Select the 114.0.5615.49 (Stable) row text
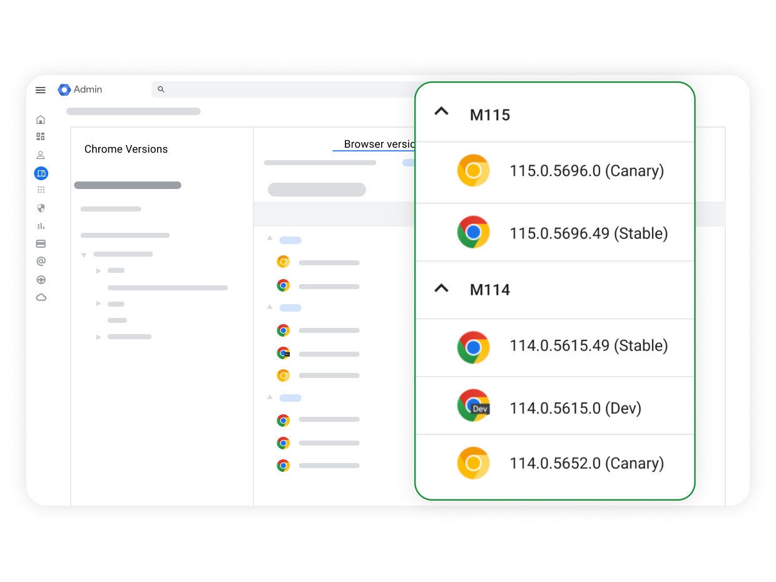Screen dimensions: 776x582 point(589,345)
